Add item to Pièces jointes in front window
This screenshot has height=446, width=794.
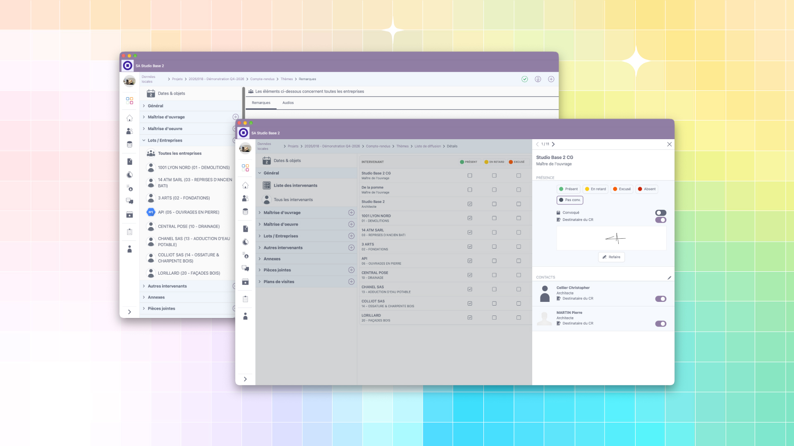(x=351, y=270)
